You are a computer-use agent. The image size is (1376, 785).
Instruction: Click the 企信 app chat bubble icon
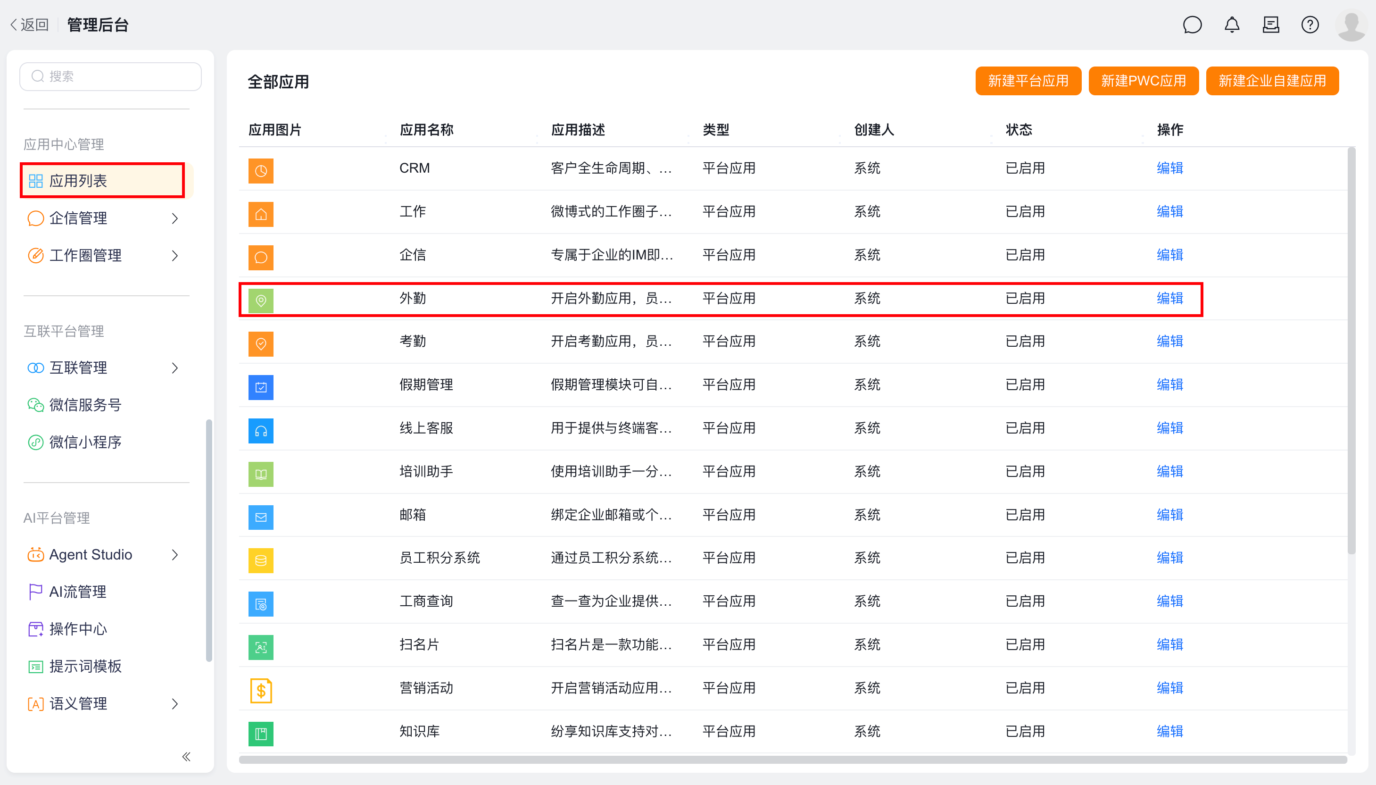point(261,258)
